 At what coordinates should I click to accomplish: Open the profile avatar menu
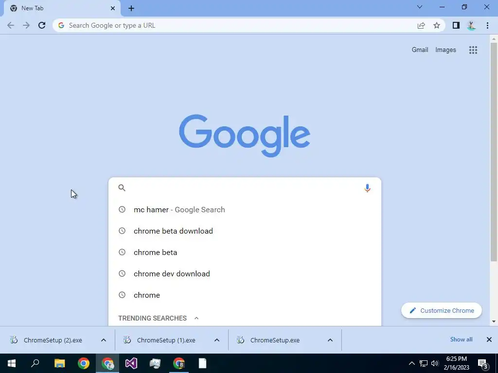click(471, 25)
